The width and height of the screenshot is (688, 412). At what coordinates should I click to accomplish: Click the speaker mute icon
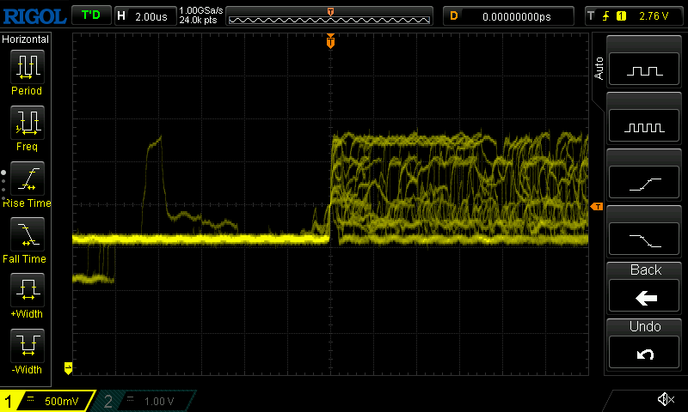pos(665,399)
